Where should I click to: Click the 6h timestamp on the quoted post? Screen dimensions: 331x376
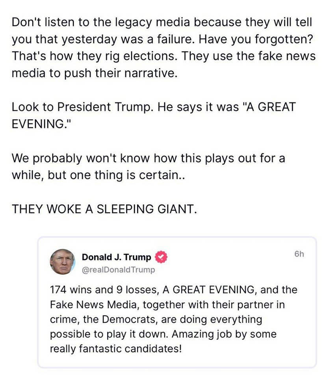tap(299, 254)
